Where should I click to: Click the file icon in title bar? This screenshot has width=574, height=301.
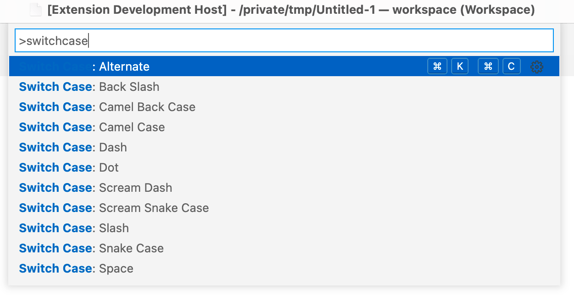[x=36, y=10]
